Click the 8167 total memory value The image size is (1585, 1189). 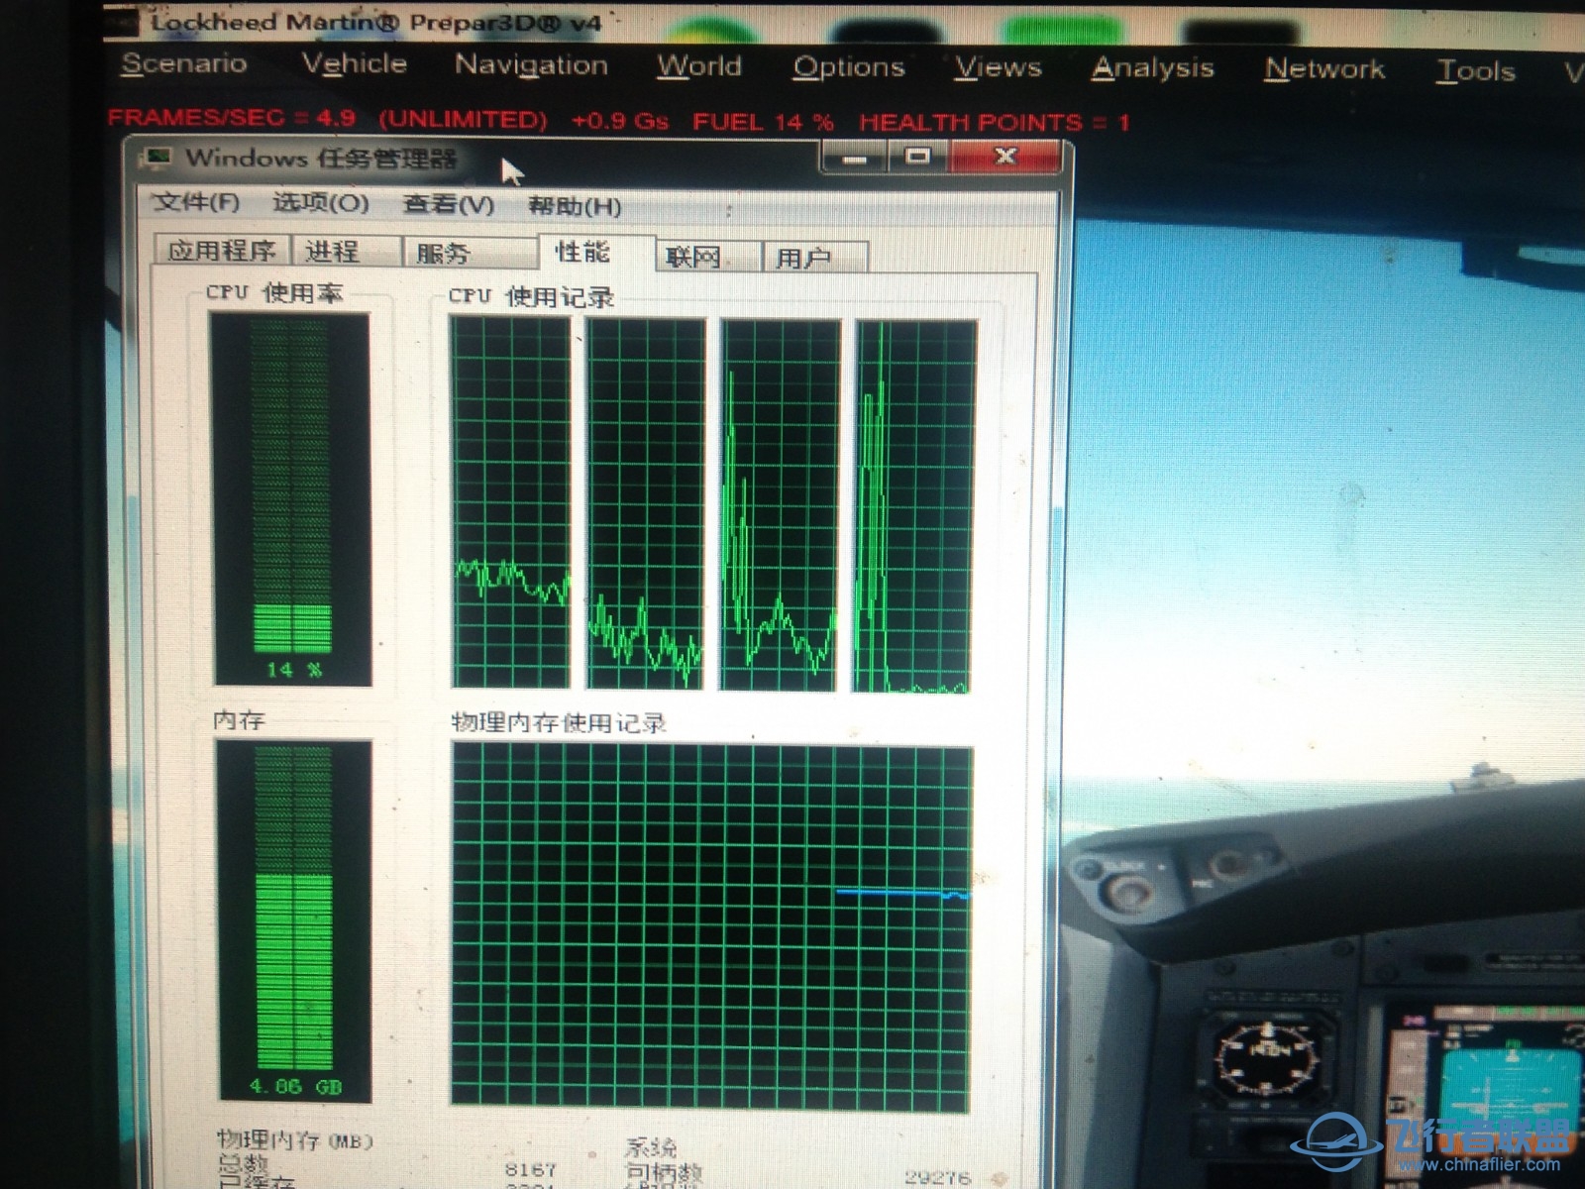tap(531, 1169)
